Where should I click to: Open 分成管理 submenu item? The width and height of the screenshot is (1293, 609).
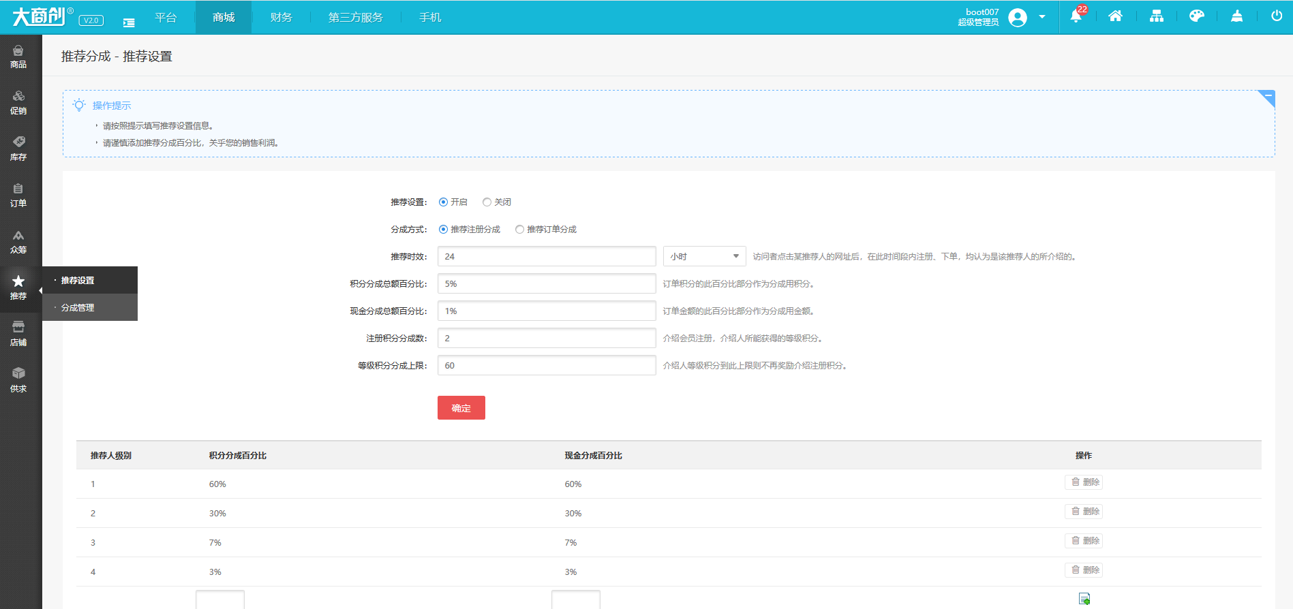[78, 308]
